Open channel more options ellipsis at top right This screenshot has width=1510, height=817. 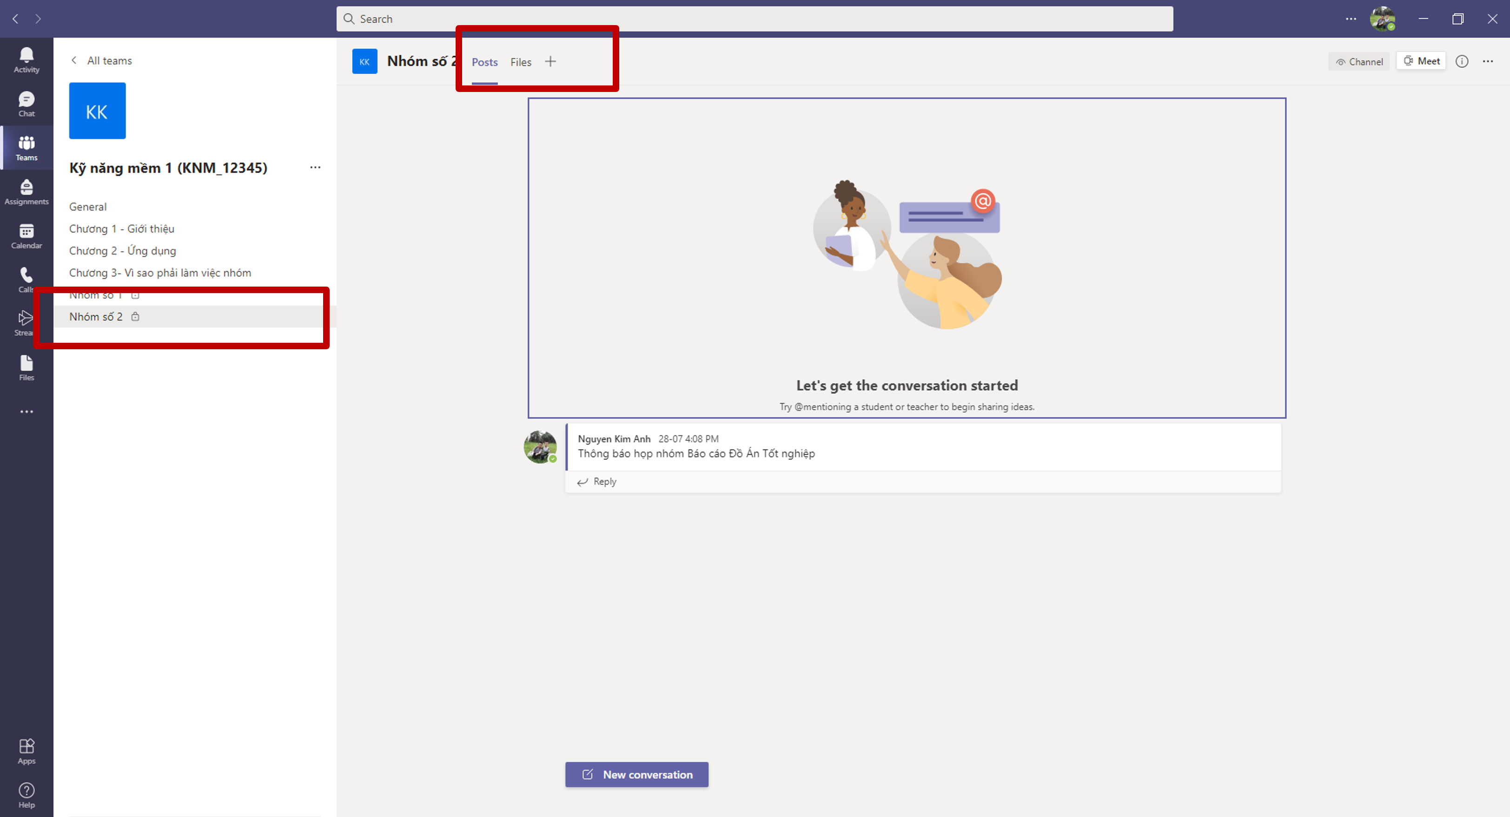click(x=1488, y=61)
